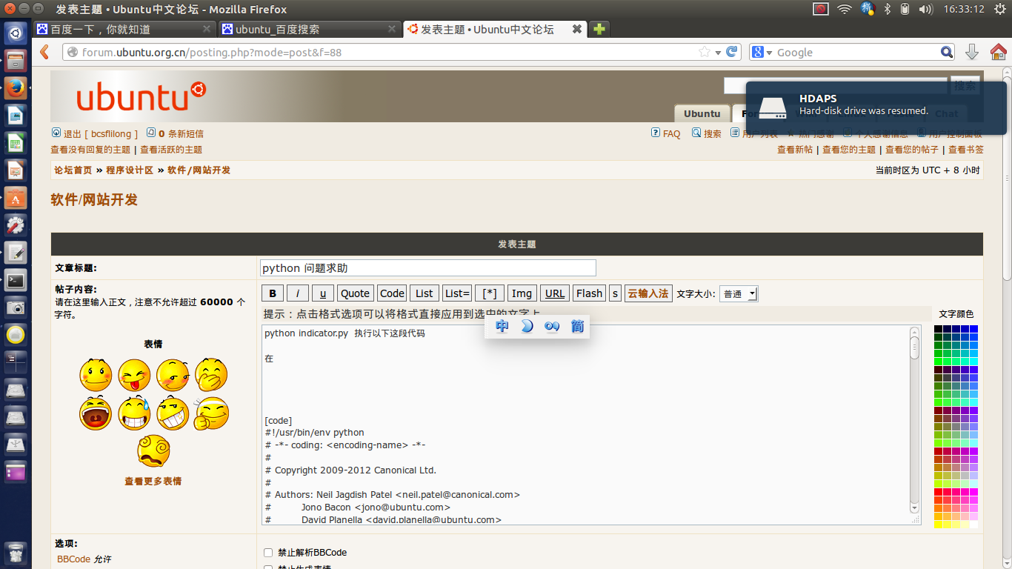This screenshot has height=569, width=1012.
Task: Click the Flash BBCode button
Action: coord(589,293)
